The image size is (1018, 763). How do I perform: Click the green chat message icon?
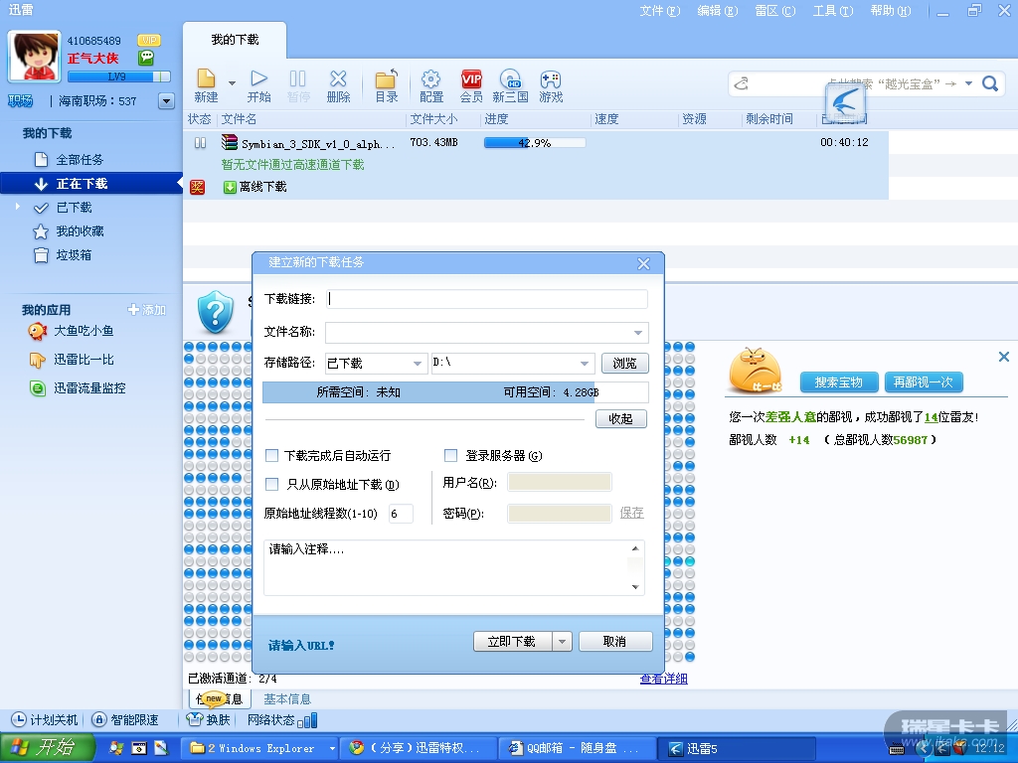146,58
